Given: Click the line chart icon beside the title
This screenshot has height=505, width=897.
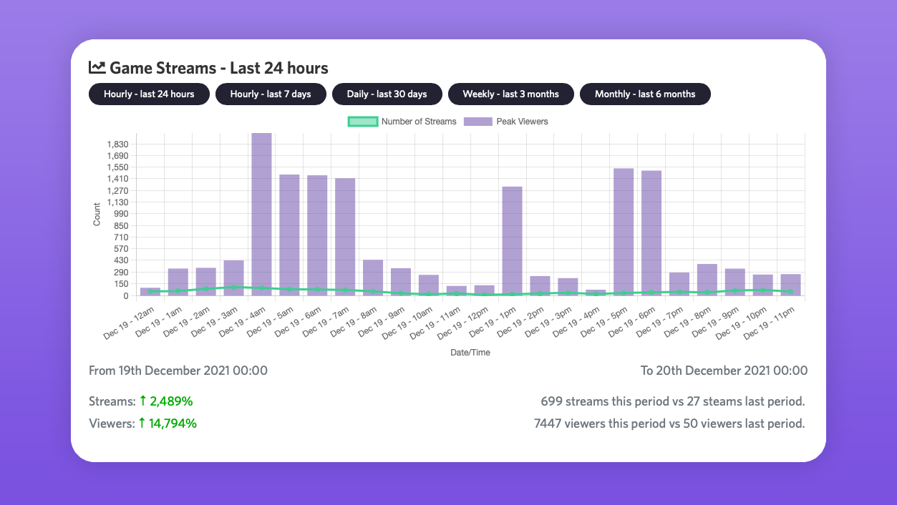Looking at the screenshot, I should [96, 67].
